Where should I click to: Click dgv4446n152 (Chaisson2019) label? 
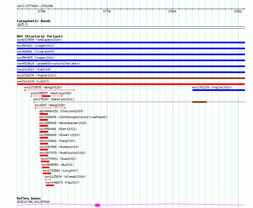[x=61, y=111]
